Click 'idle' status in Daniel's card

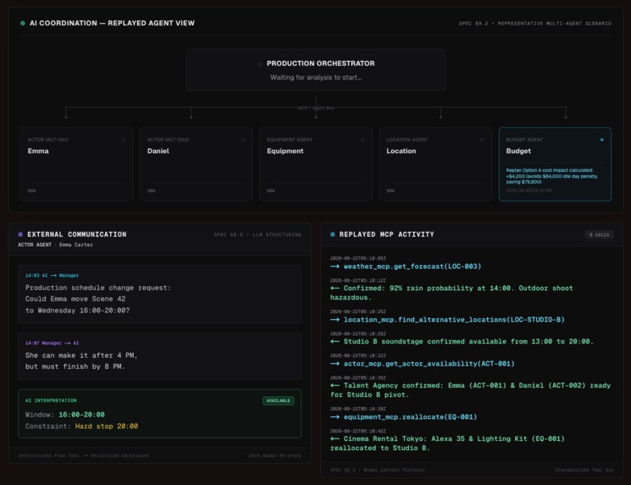click(151, 190)
